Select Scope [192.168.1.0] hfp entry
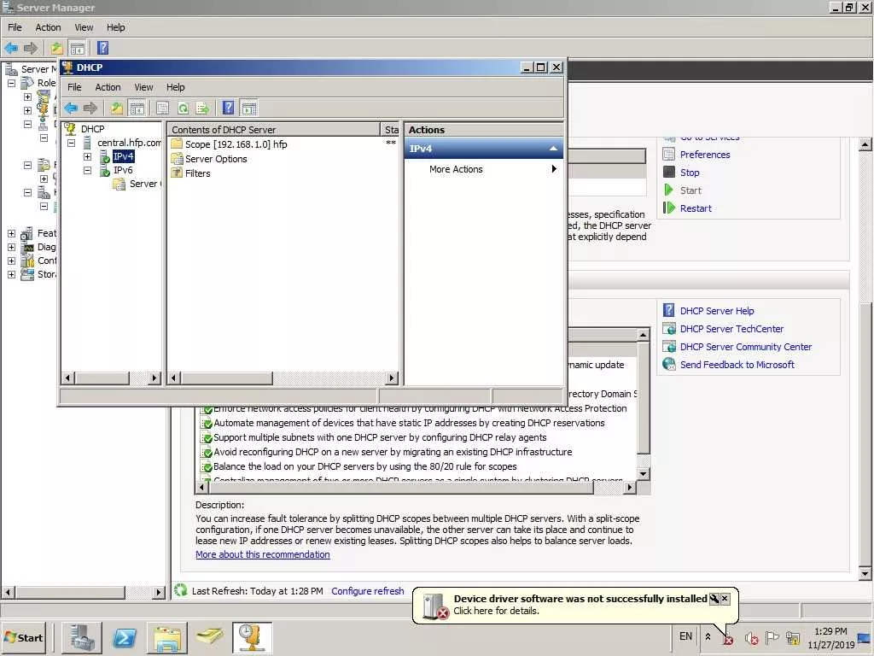 [x=236, y=143]
